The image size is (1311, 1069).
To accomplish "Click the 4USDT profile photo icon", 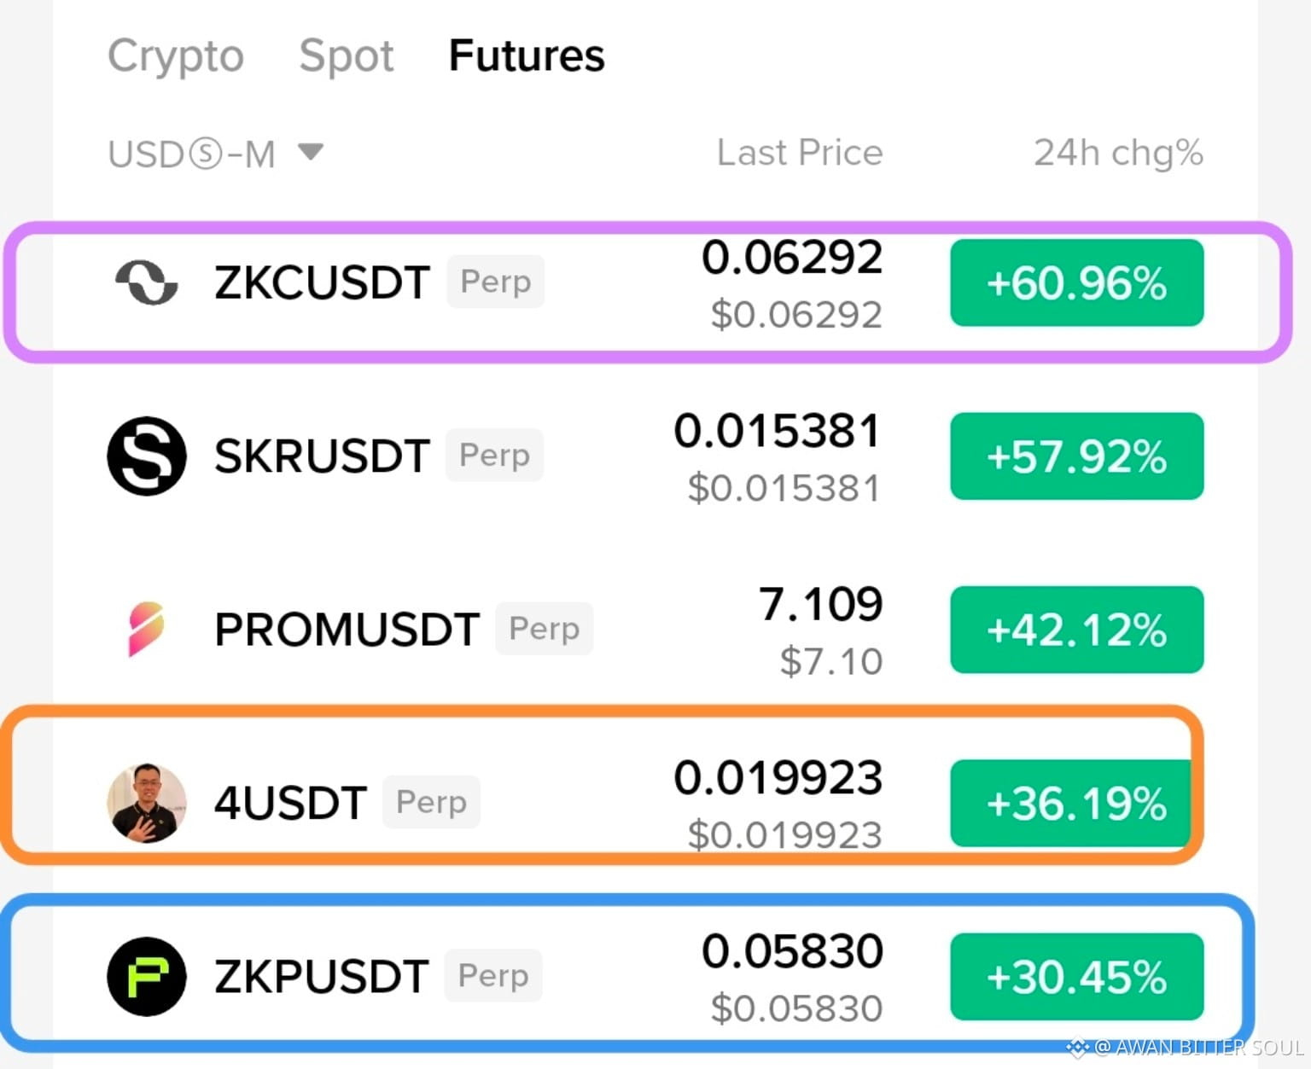I will tap(147, 803).
